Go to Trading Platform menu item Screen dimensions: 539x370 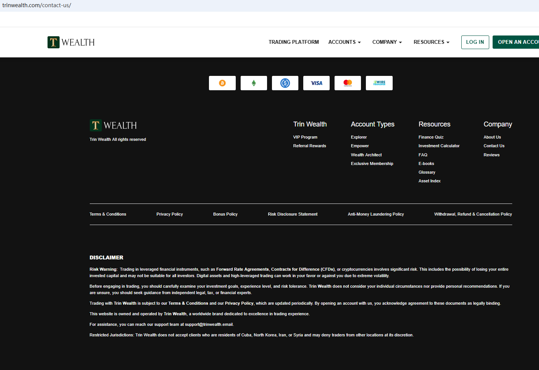(x=293, y=42)
